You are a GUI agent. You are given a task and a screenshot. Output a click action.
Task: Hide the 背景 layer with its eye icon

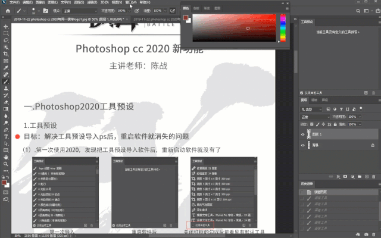tap(303, 145)
